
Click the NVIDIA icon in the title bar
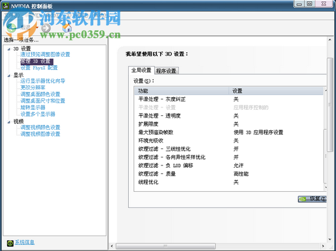(x=5, y=6)
